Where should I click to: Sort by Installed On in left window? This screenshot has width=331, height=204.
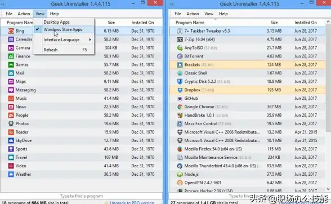click(142, 23)
